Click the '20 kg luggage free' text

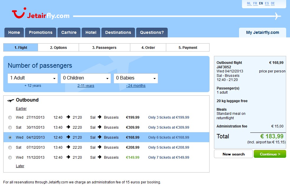click(232, 101)
